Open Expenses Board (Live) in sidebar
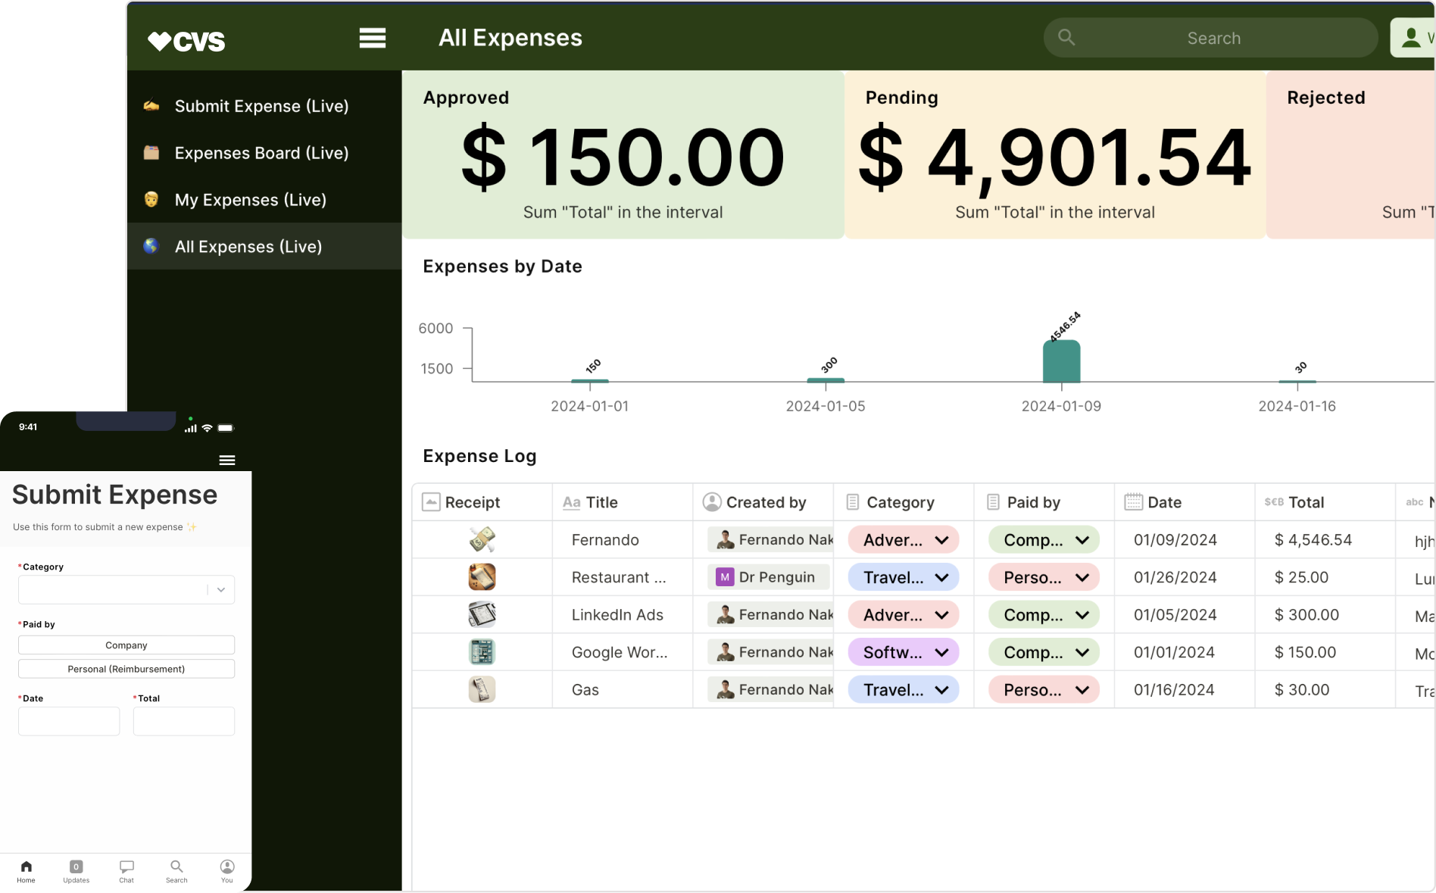 point(261,153)
